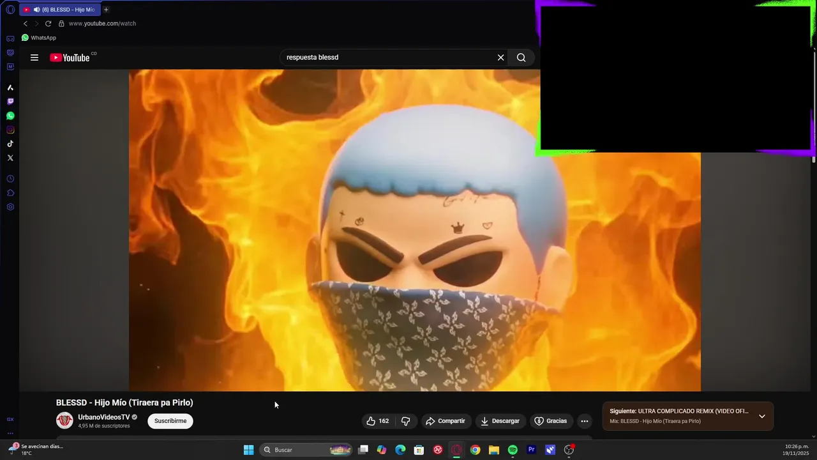Launch Microsoft Edge from taskbar

click(400, 450)
